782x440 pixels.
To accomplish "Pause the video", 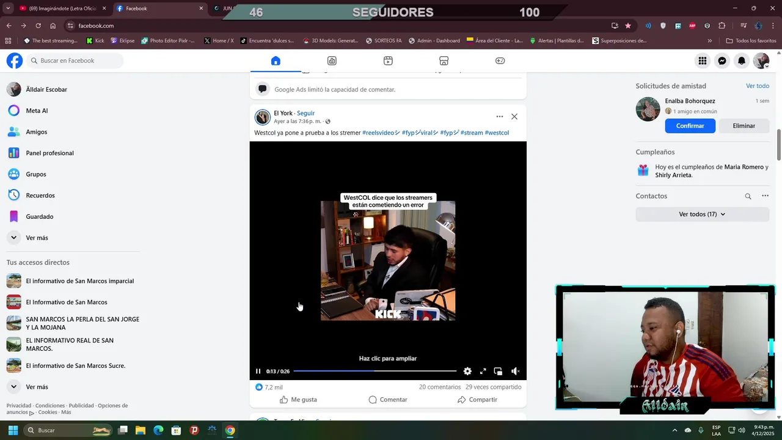I will [258, 371].
